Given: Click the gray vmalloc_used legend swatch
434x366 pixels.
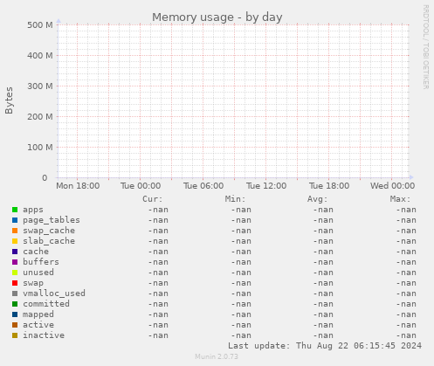Looking at the screenshot, I should click(15, 293).
